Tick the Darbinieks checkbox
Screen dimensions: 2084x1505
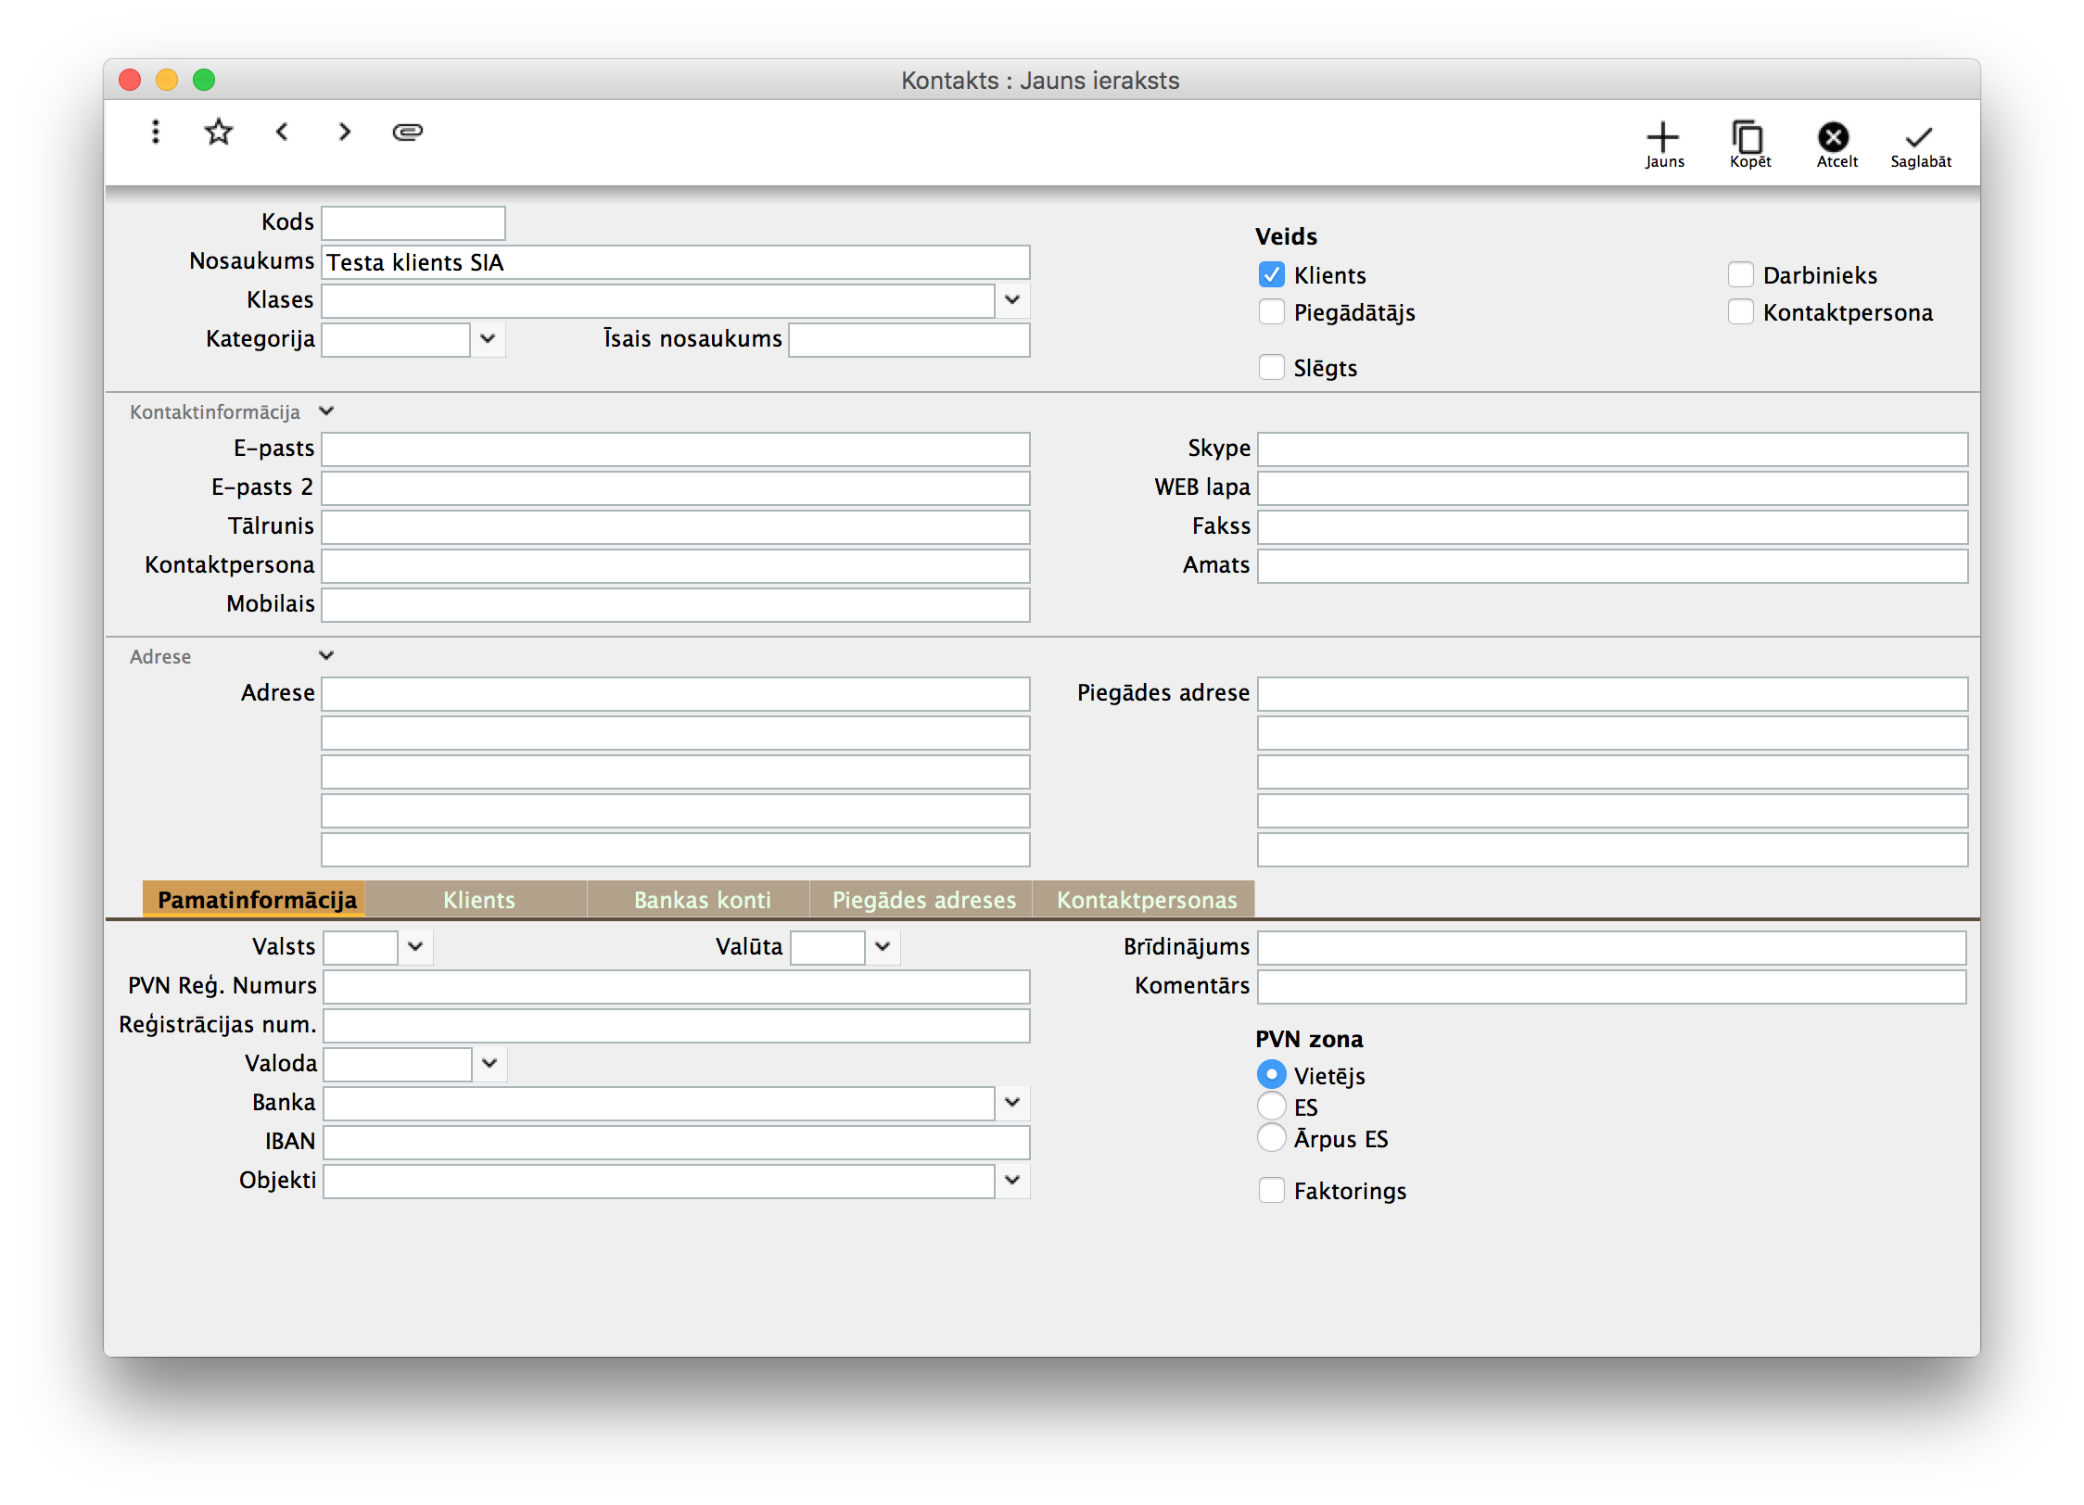click(x=1741, y=275)
